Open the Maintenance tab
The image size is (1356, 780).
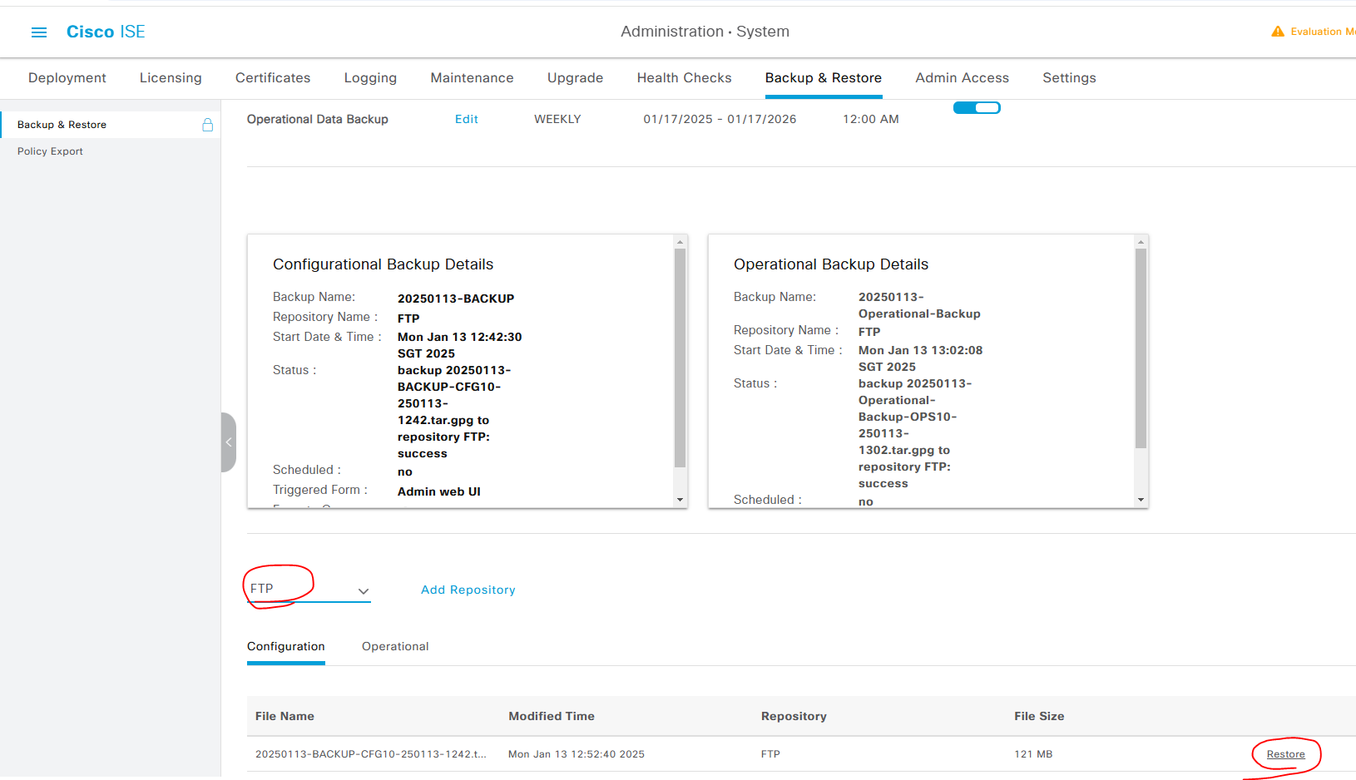(x=472, y=77)
